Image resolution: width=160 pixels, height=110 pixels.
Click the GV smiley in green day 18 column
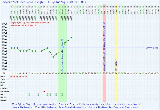click(62, 94)
